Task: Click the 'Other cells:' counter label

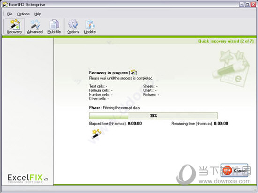Action: [98, 99]
